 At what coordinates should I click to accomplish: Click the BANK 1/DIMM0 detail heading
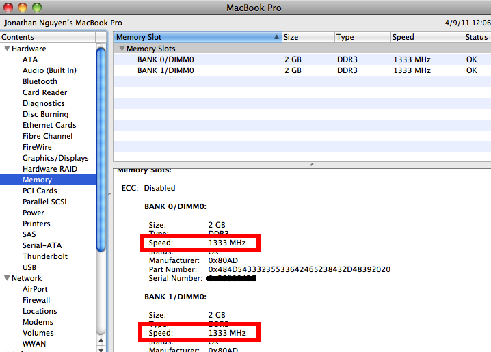[x=175, y=297]
